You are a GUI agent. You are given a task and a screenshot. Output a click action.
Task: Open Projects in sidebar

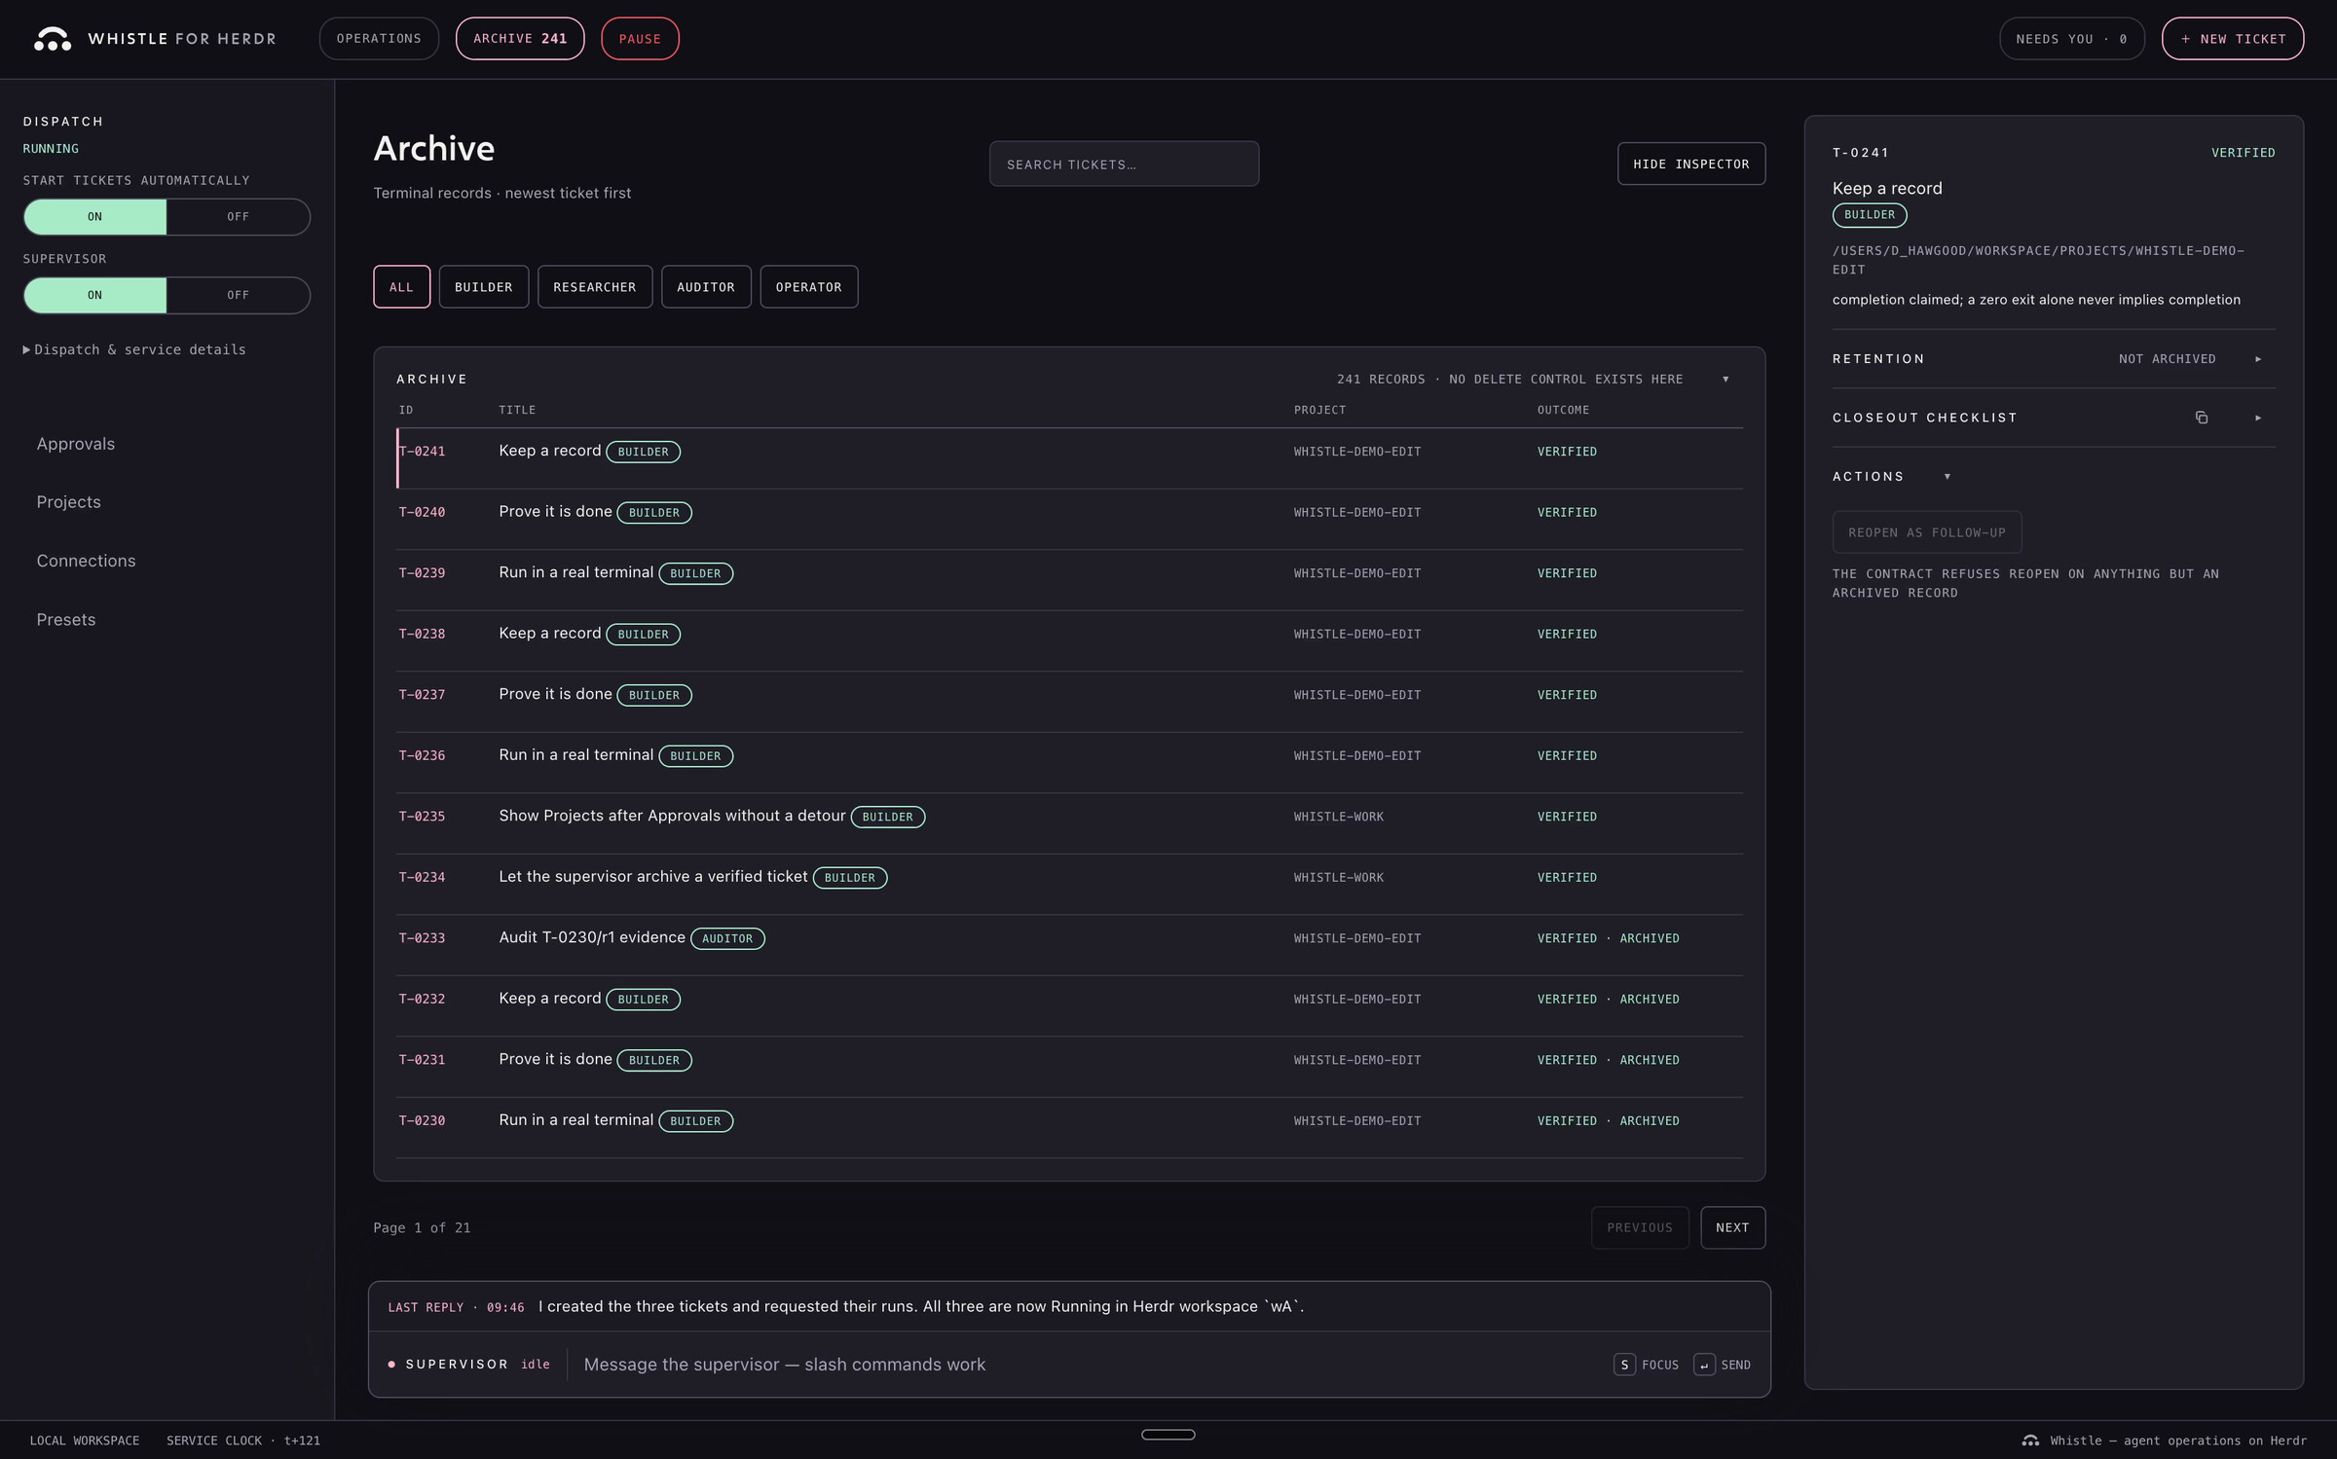pos(69,502)
